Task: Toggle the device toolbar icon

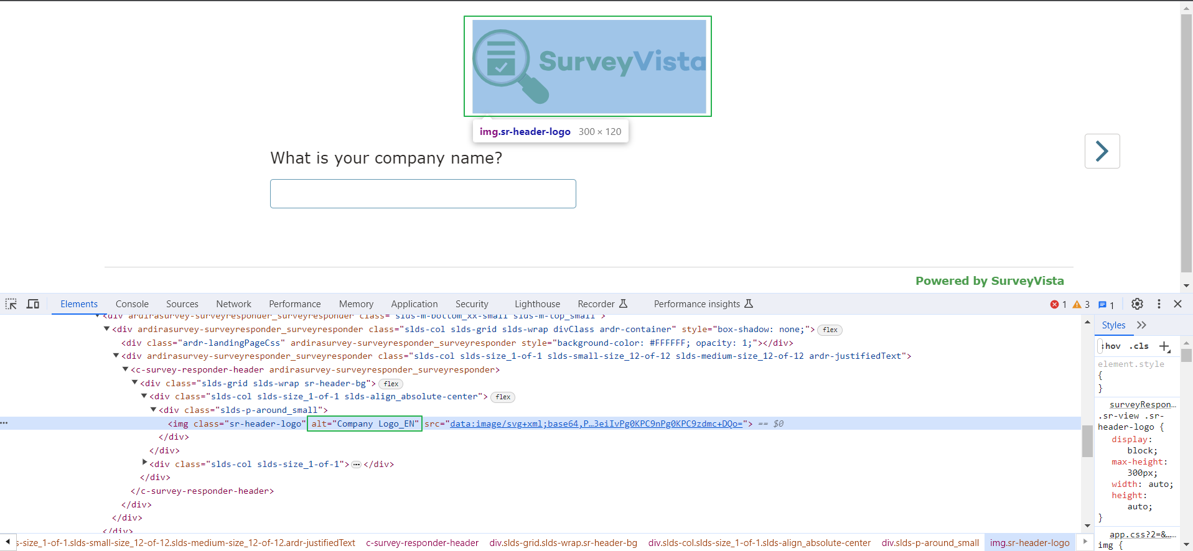Action: 33,304
